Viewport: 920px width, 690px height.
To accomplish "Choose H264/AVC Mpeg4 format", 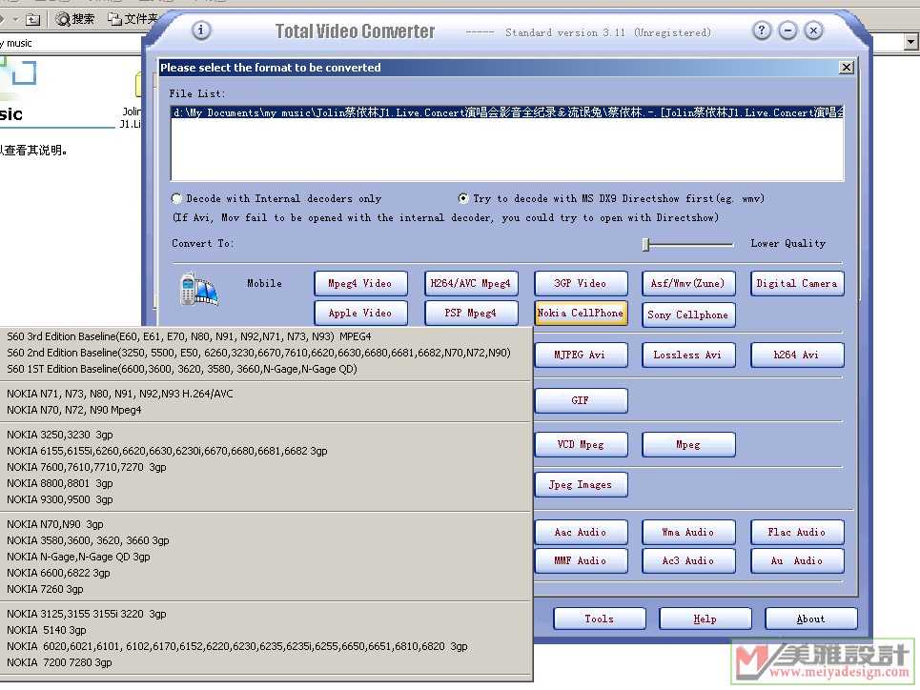I will coord(471,283).
